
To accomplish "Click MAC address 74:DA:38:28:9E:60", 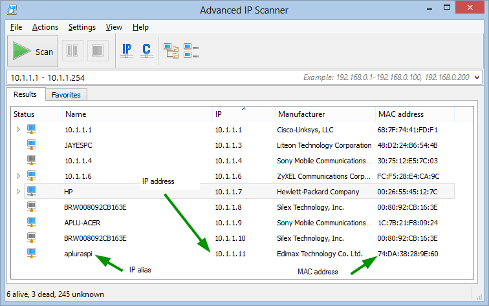I will point(408,254).
